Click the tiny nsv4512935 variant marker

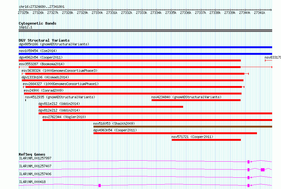(26, 100)
